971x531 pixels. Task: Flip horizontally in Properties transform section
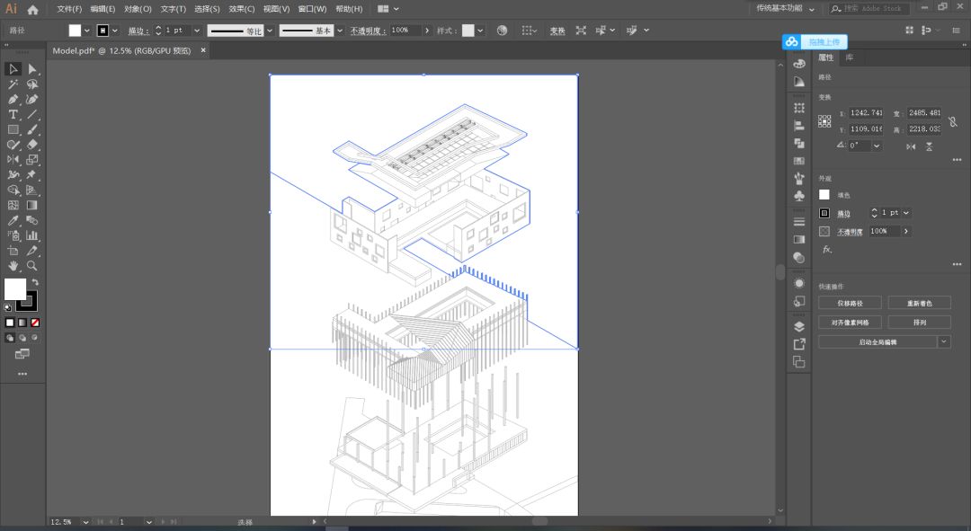pyautogui.click(x=911, y=146)
